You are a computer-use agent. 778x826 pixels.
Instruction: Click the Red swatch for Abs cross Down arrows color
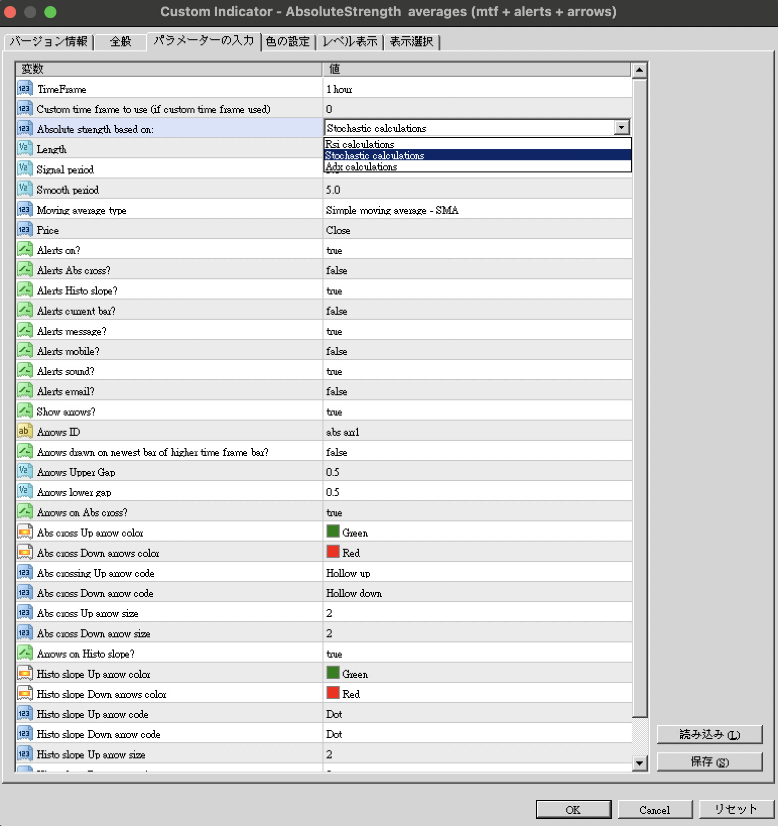tap(333, 551)
